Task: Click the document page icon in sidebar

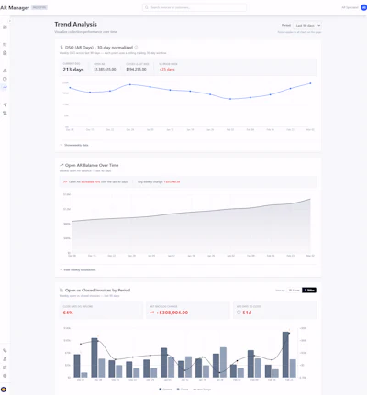Action: coord(5,53)
